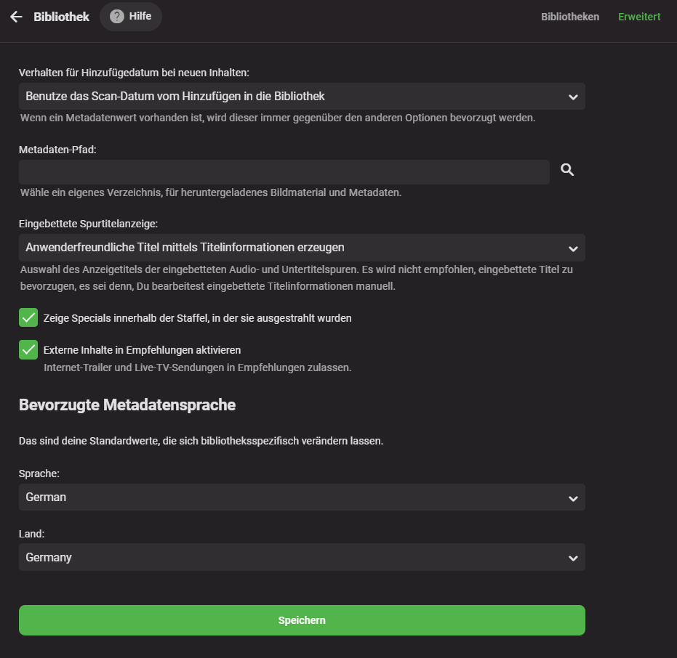
Task: Click the chevron arrow of Sprache field
Action: click(x=573, y=498)
